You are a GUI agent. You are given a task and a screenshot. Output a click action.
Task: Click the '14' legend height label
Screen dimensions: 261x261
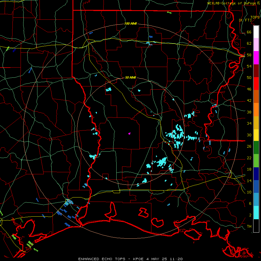coord(249,181)
